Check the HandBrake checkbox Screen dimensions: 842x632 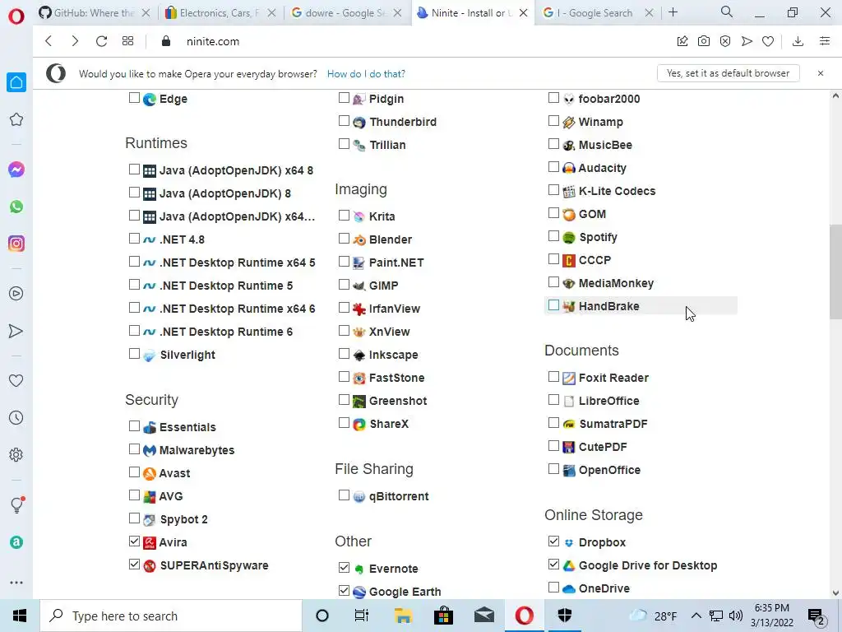[553, 305]
